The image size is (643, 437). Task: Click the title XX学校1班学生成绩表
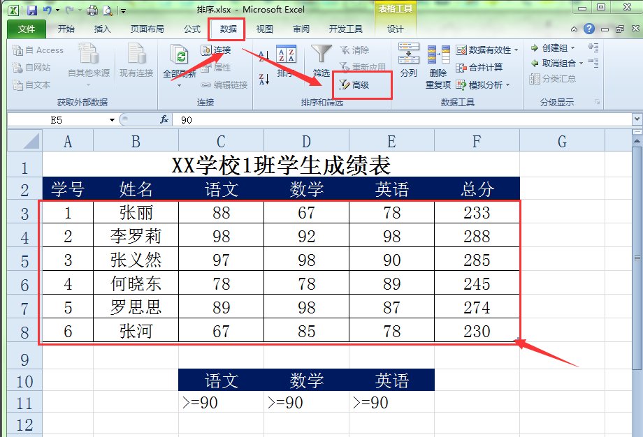point(281,165)
